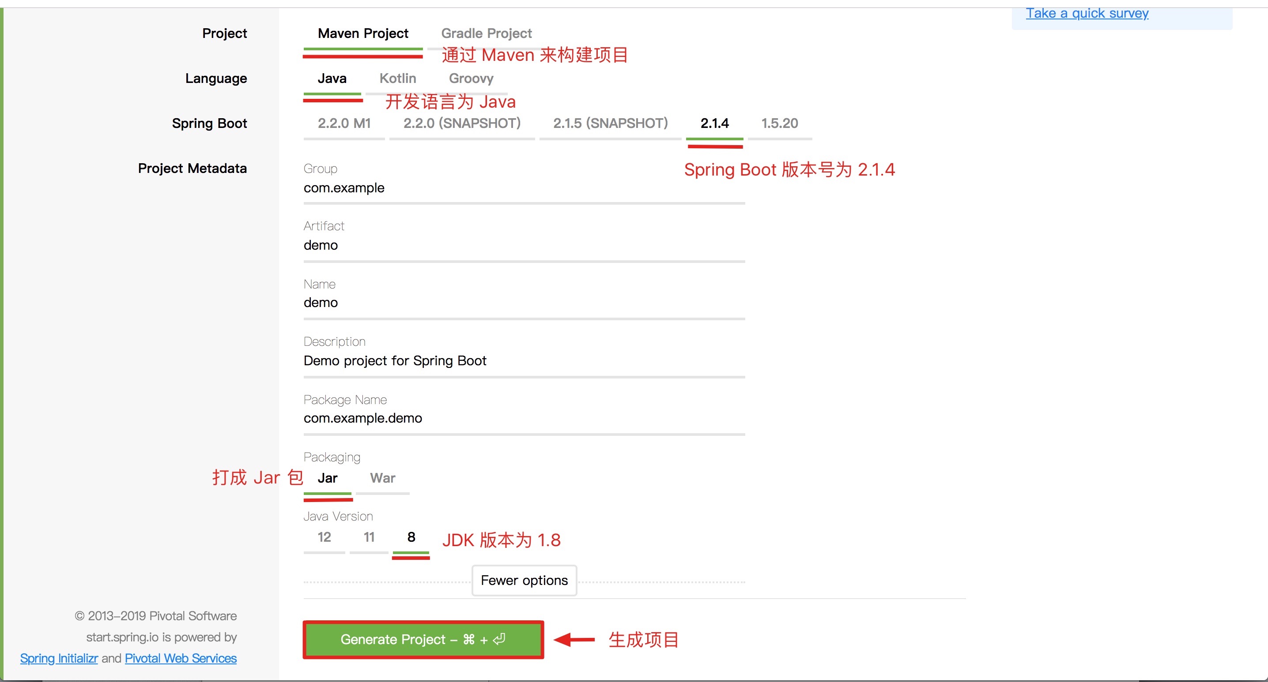
Task: Choose Java as the language
Action: click(332, 79)
